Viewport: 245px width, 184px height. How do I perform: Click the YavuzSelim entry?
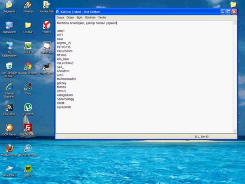tap(65, 51)
